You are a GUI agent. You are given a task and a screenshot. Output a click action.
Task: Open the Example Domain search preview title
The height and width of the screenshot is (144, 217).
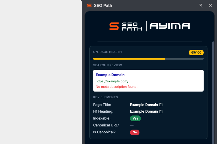pos(110,75)
